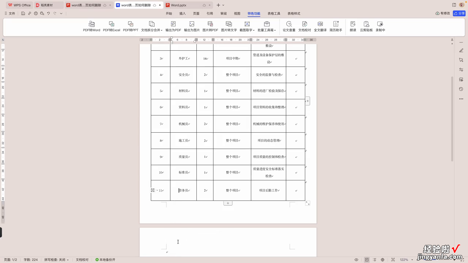Click the add row plus button below table
The image size is (468, 263).
(x=228, y=203)
